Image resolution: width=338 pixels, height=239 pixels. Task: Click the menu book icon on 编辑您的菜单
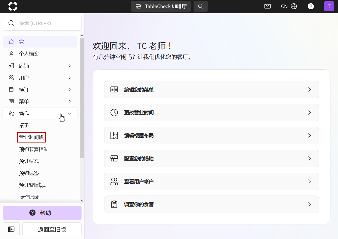coord(114,89)
